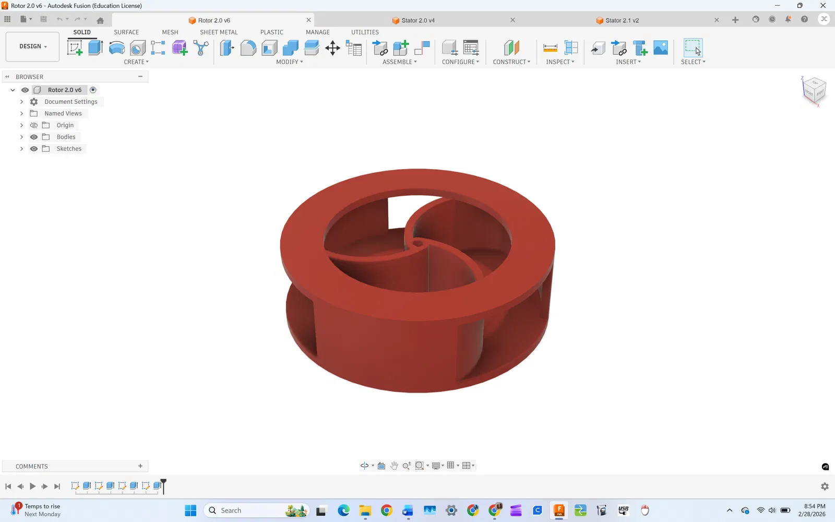
Task: Open the DESIGN workspace dropdown
Action: click(32, 46)
